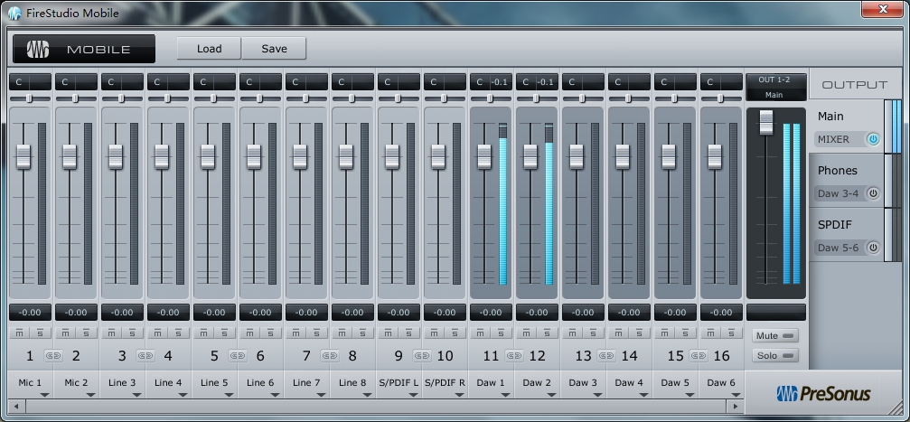The width and height of the screenshot is (910, 422).
Task: Click the Save button
Action: click(x=274, y=49)
